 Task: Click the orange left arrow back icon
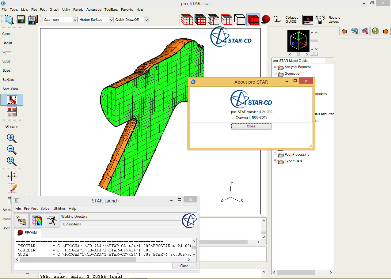[x=344, y=31]
